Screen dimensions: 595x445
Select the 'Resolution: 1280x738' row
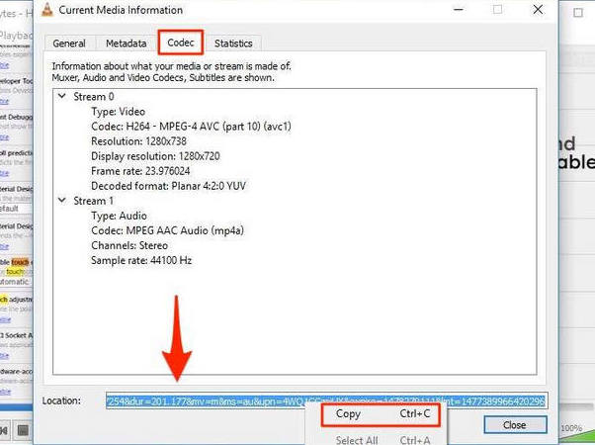click(x=138, y=141)
